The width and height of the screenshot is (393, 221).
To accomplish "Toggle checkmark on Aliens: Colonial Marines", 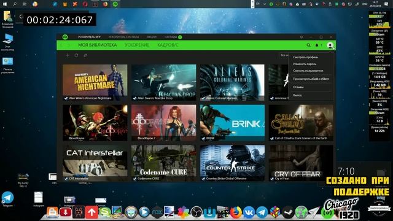I will click(x=203, y=98).
